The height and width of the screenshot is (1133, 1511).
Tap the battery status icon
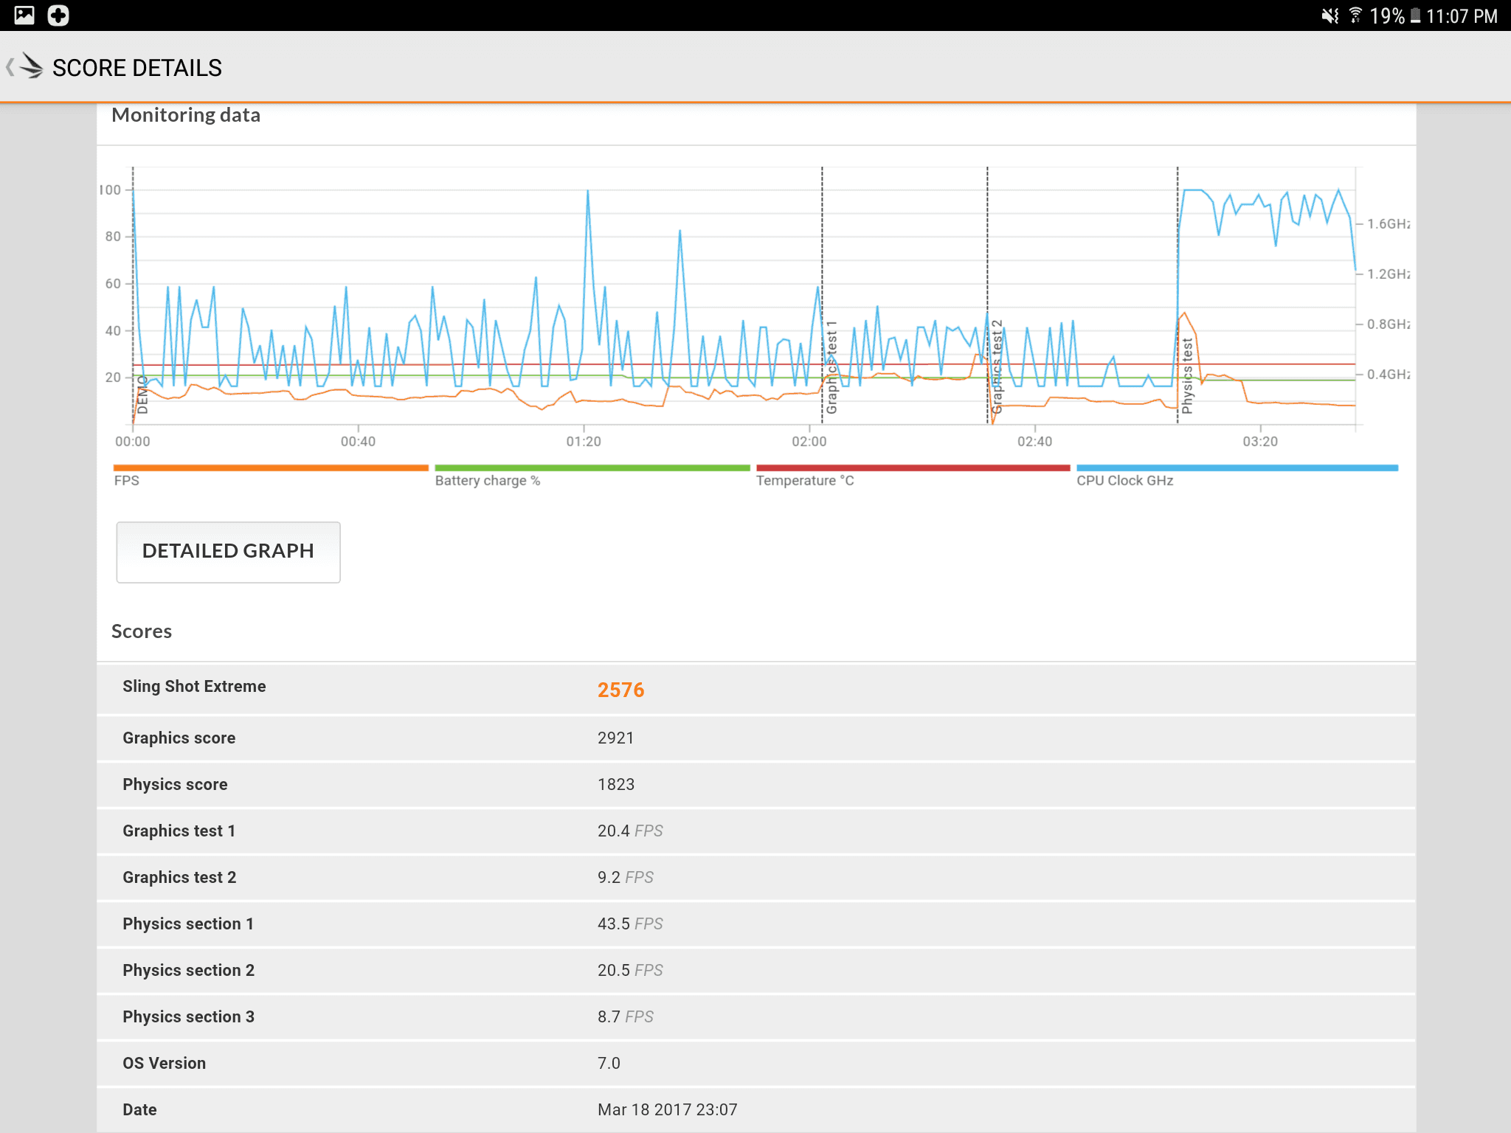pos(1415,15)
